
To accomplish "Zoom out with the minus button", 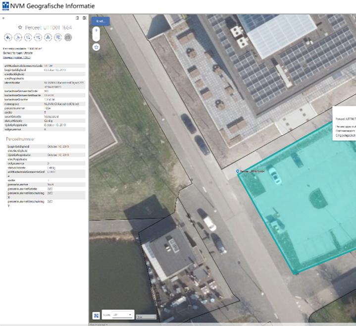I will coord(96,37).
